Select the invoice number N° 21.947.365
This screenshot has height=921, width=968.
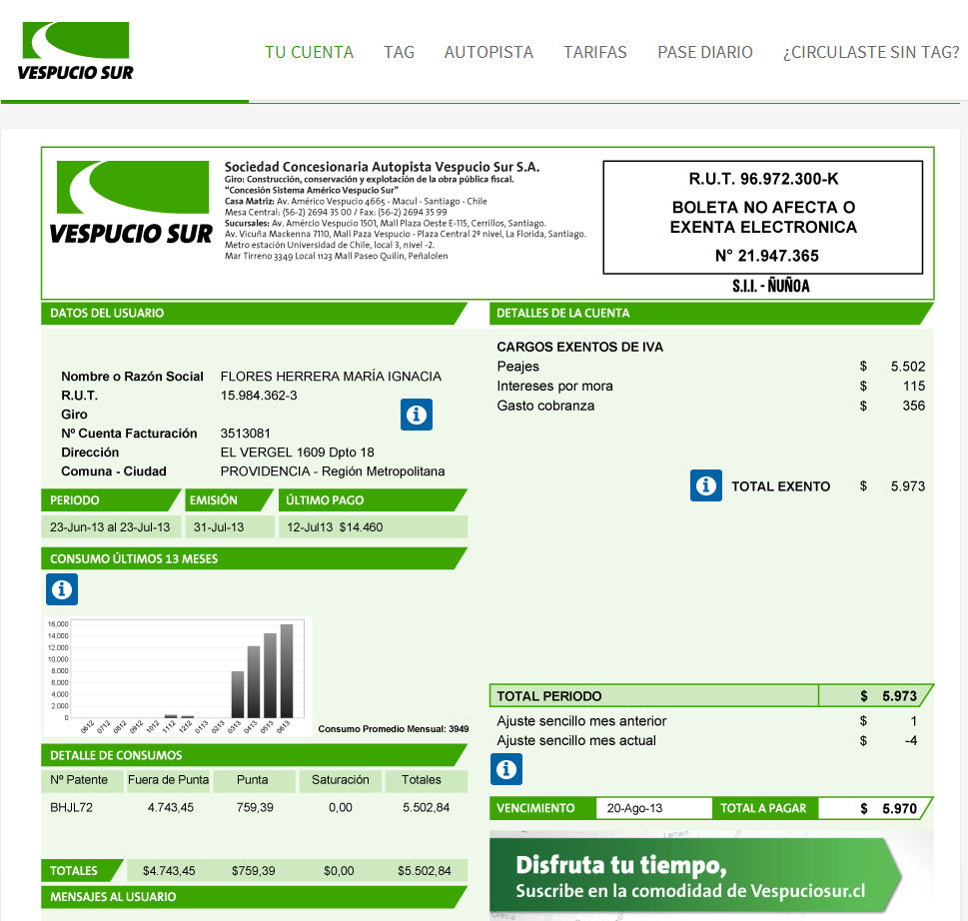(767, 256)
